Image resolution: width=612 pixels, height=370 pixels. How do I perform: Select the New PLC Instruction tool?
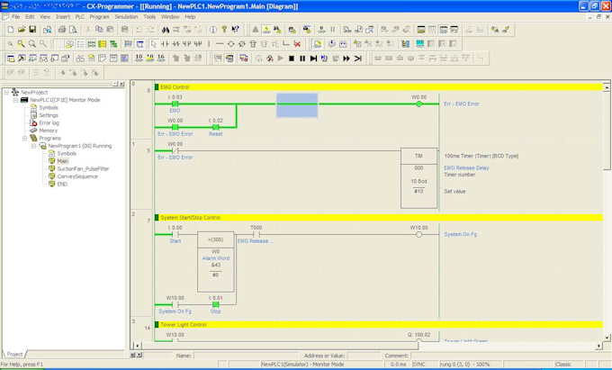coord(253,44)
